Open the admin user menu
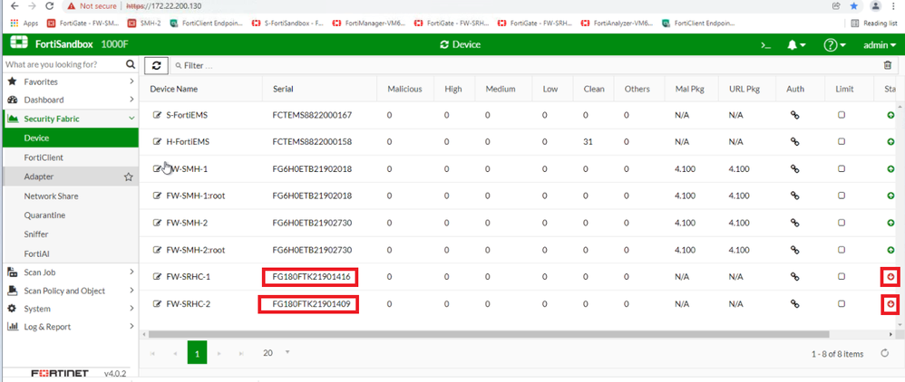Viewport: 905px width, 382px height. (x=880, y=45)
